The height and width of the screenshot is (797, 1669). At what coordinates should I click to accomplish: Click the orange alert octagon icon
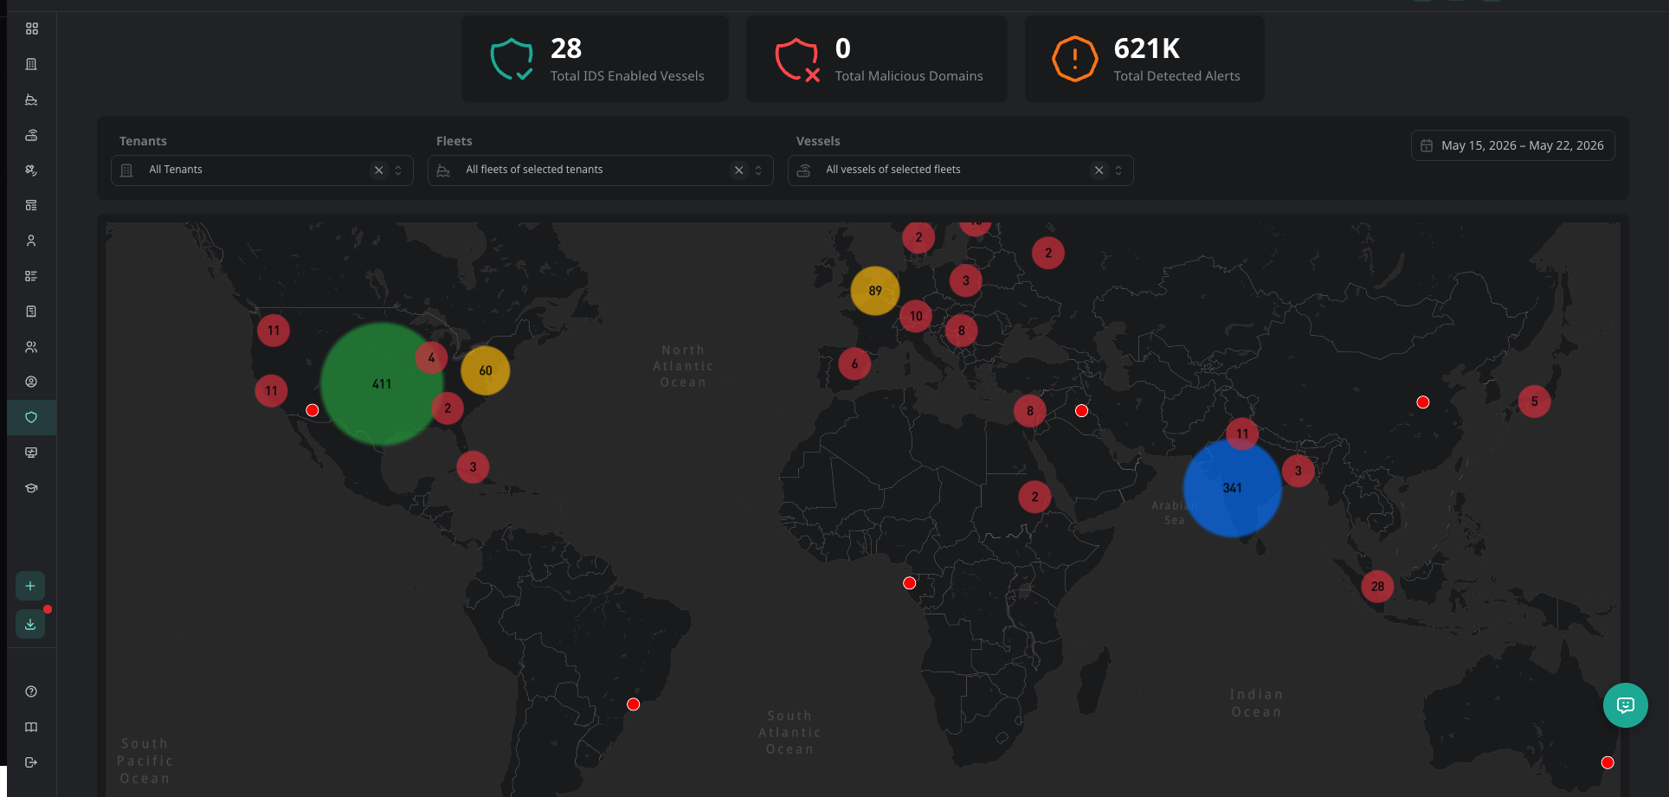[1075, 59]
